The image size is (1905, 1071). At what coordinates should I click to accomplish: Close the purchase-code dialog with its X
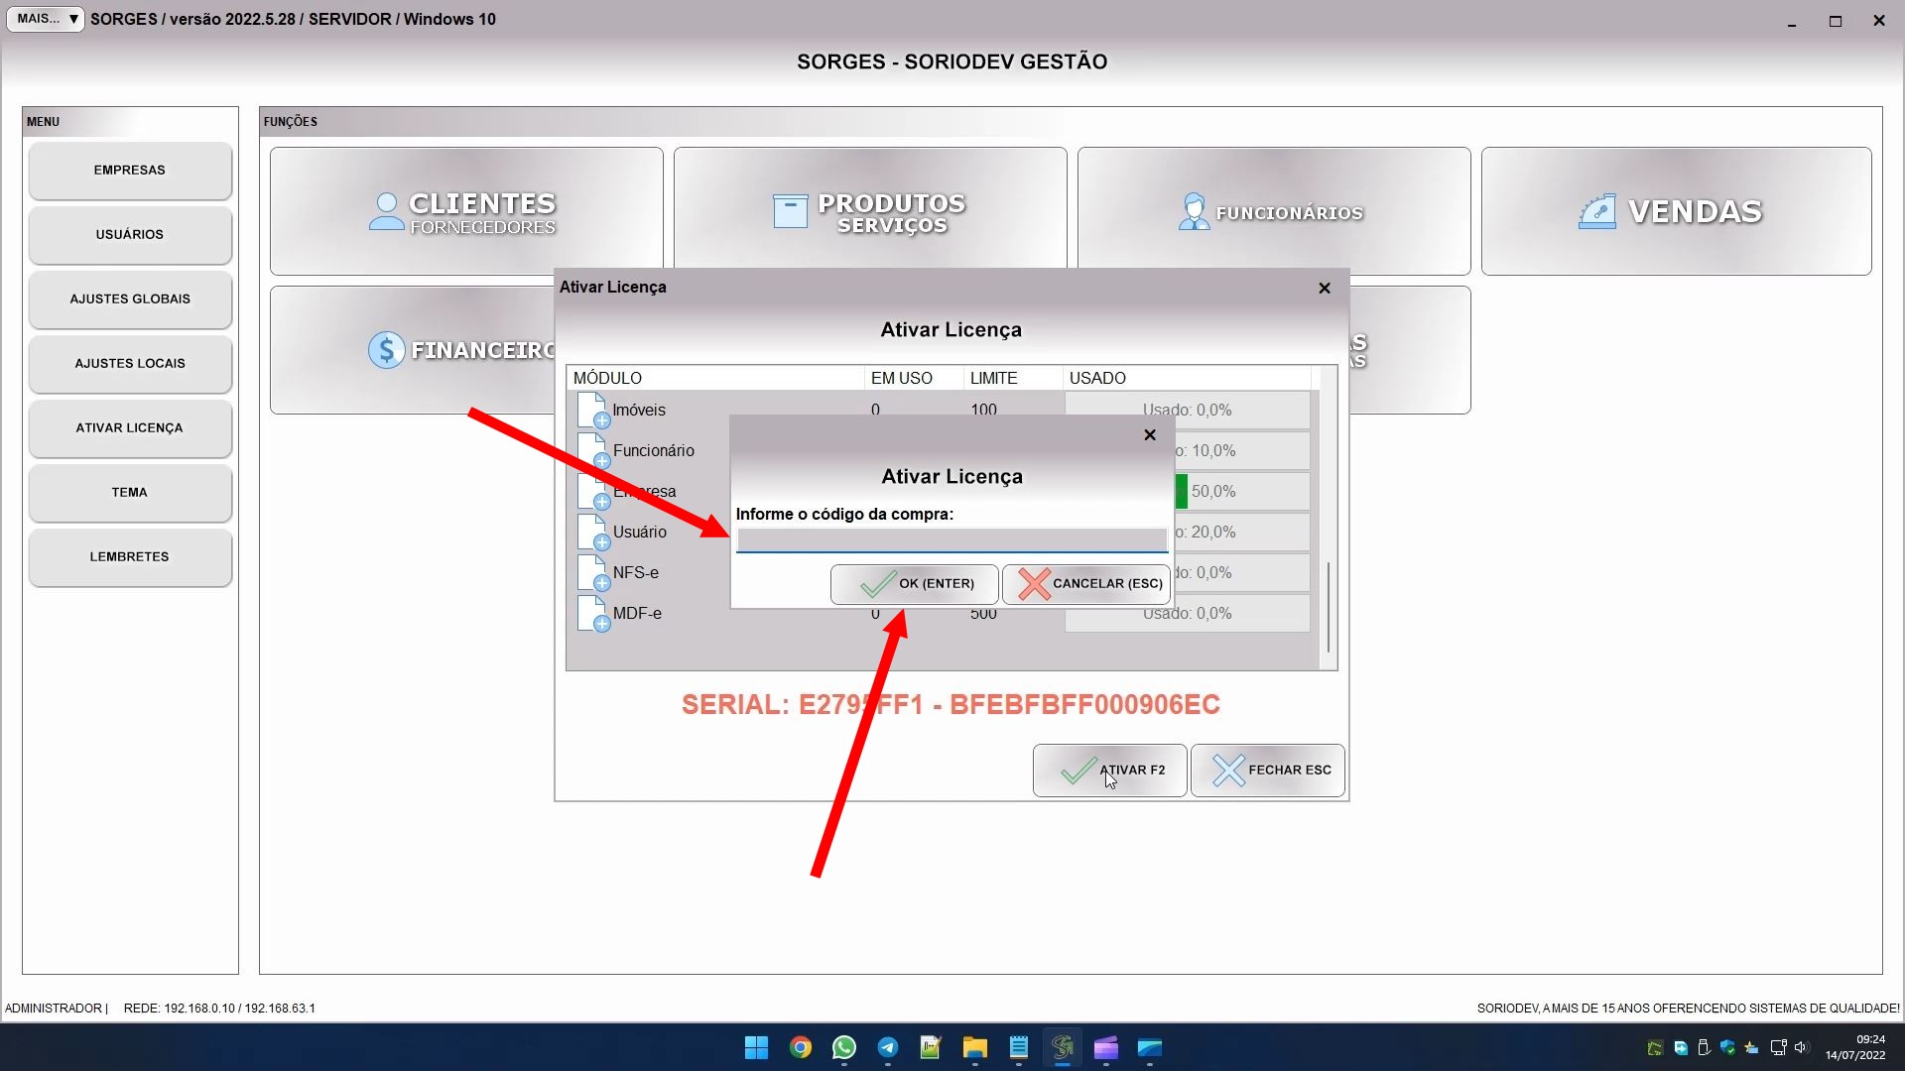coord(1150,435)
